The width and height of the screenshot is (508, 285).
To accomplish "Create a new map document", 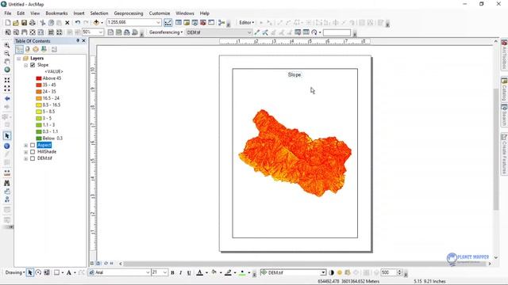I will click(8, 23).
